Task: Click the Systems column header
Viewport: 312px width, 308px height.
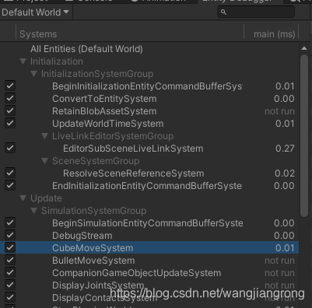Action: (38, 34)
